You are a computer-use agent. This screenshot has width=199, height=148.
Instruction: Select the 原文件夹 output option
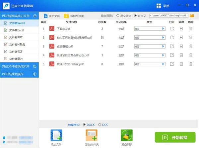[x=118, y=16]
